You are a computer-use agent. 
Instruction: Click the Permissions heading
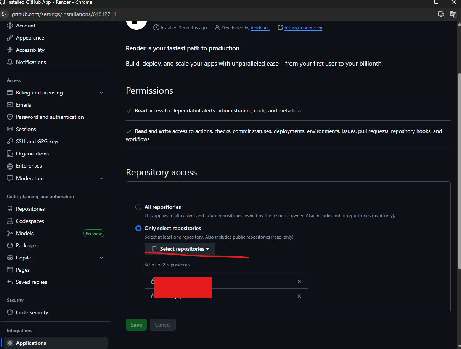tap(149, 91)
